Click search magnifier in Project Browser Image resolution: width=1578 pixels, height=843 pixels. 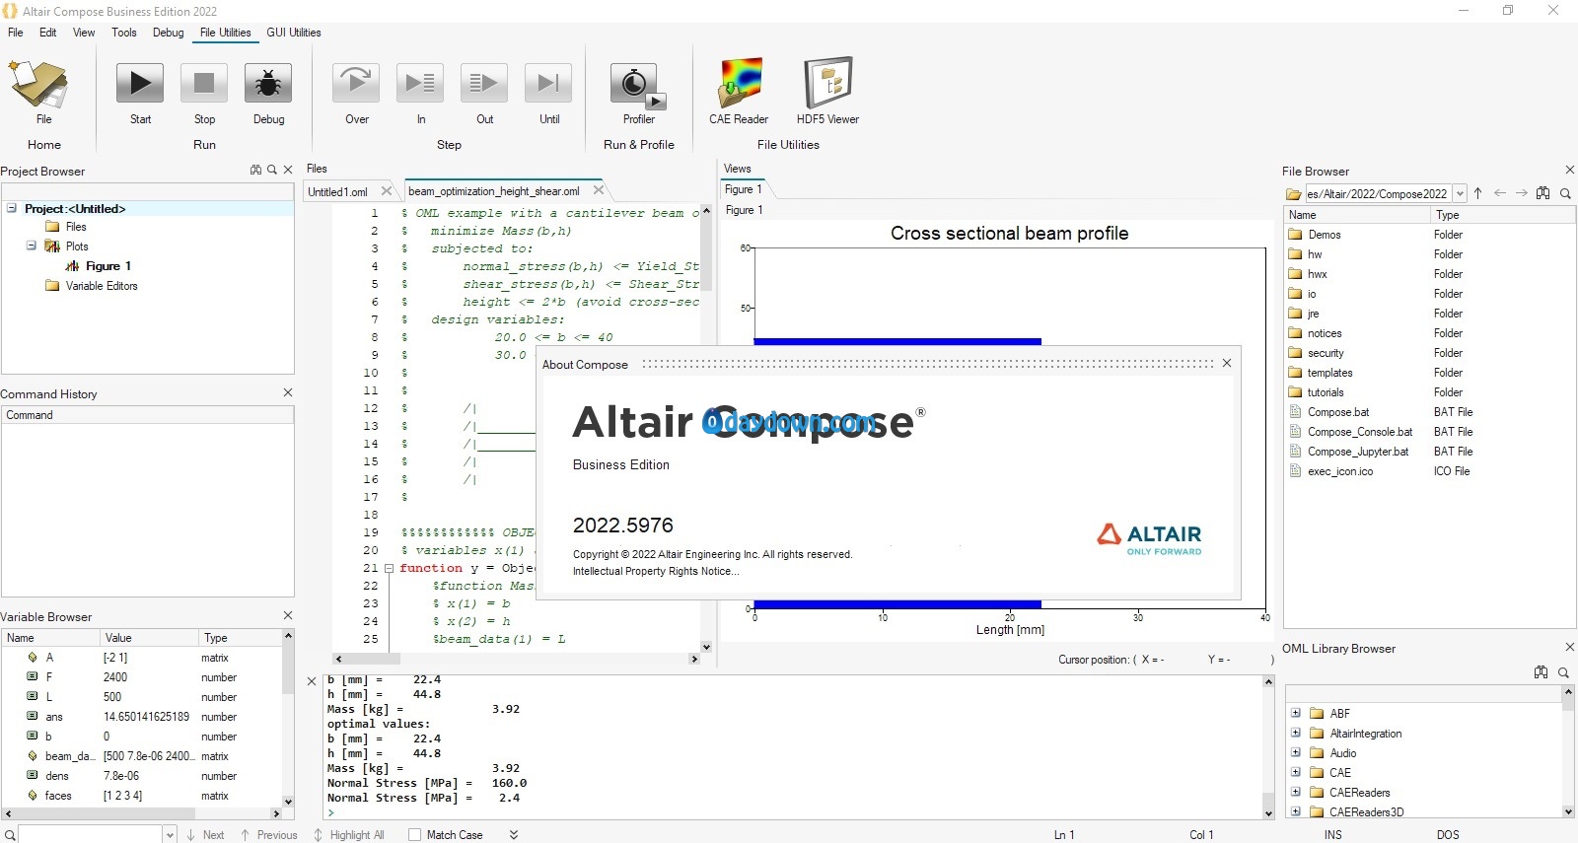[272, 170]
